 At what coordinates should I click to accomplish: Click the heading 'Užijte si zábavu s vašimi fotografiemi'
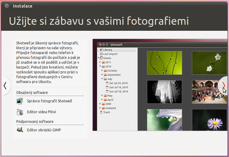pos(99,21)
